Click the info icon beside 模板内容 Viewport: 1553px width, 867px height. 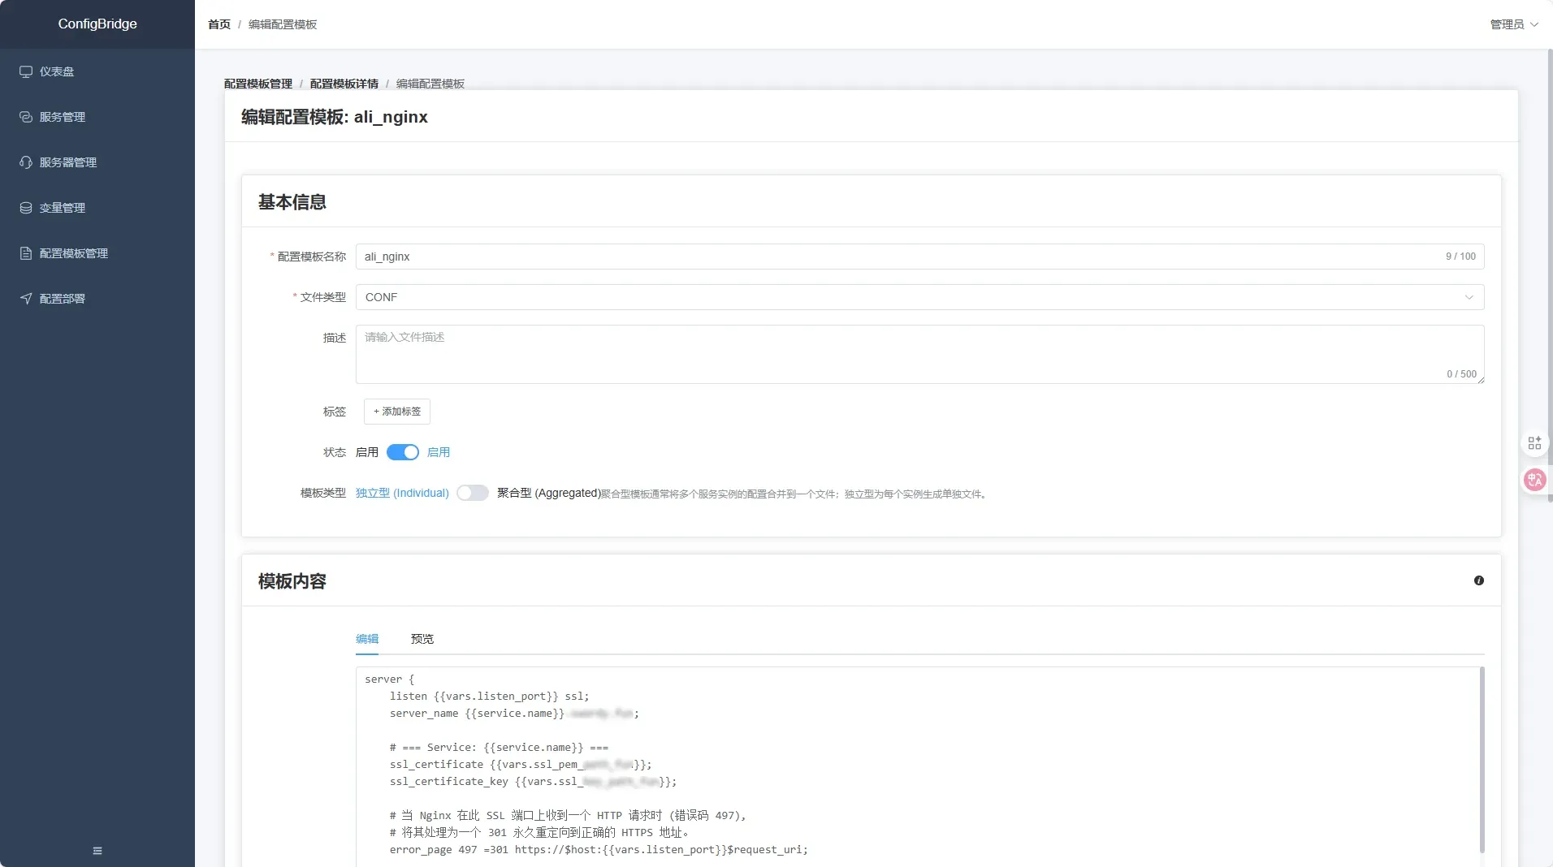pos(1480,580)
